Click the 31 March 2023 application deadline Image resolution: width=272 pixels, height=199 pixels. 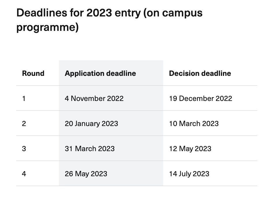90,149
